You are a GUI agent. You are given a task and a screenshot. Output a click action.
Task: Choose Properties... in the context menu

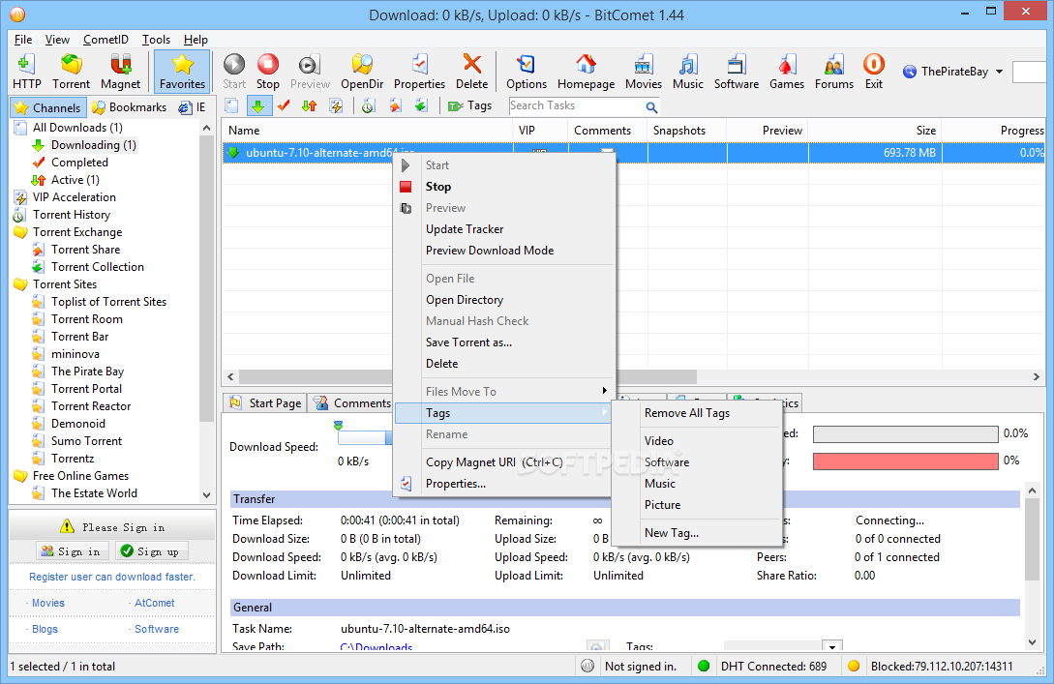click(504, 484)
